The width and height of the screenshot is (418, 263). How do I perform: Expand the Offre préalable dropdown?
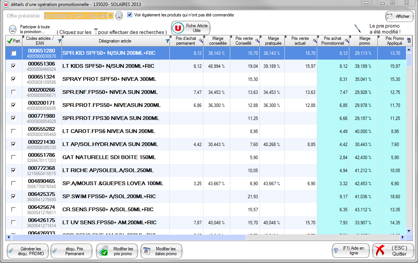[x=111, y=16]
